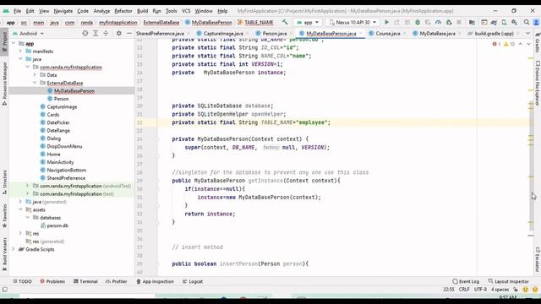This screenshot has width=541, height=304.
Task: Click the Make Project hammer icon
Action: pos(285,22)
